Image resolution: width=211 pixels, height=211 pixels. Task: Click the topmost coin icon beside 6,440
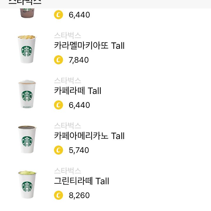(x=58, y=15)
